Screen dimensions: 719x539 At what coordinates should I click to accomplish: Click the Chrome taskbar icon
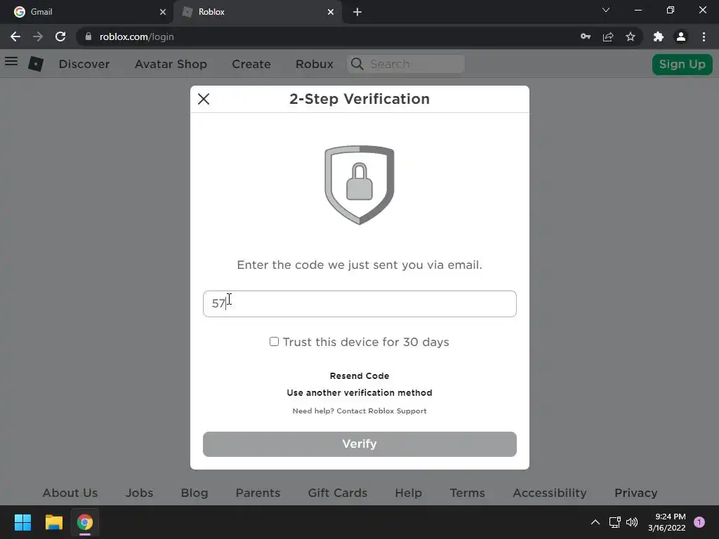[85, 522]
